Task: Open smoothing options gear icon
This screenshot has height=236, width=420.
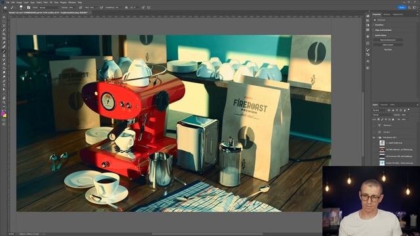Action: 126,7
